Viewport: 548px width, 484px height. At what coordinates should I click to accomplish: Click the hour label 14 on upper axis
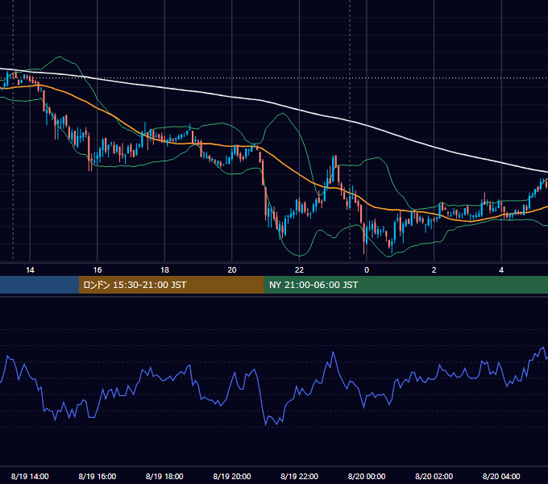click(30, 270)
